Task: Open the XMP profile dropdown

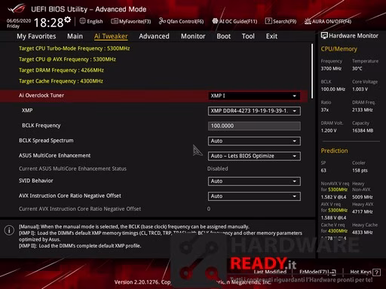Action: 254,111
